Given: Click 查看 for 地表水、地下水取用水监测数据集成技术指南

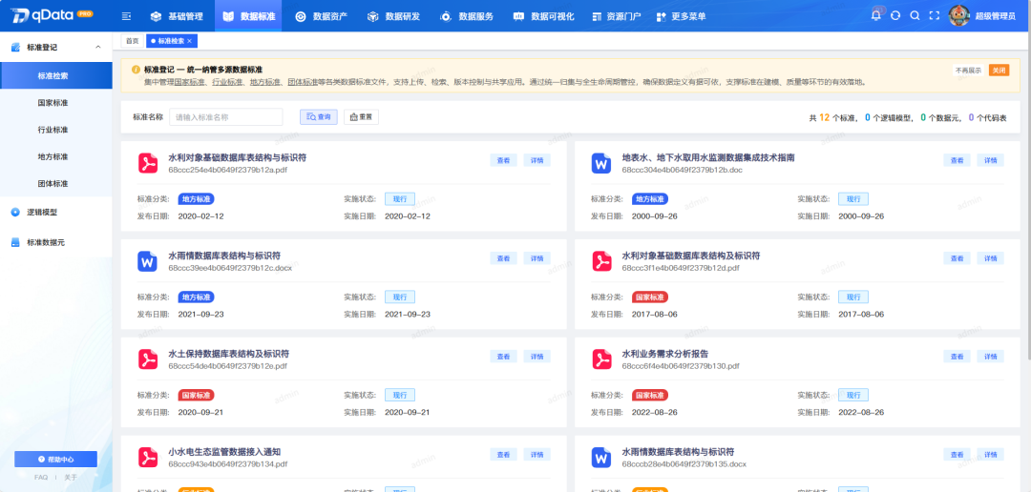Looking at the screenshot, I should 957,160.
